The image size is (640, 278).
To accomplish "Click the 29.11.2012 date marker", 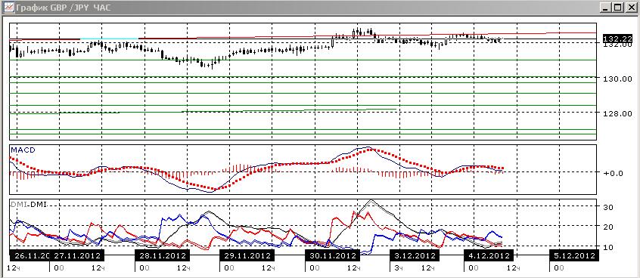I will click(247, 256).
